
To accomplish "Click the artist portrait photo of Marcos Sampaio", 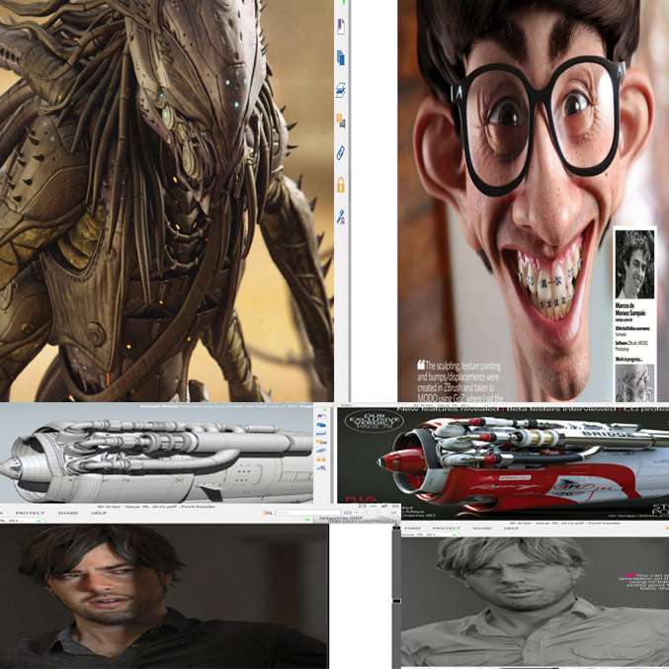I will (634, 265).
